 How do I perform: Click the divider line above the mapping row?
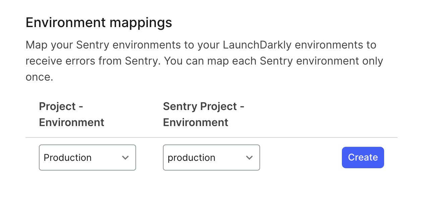coord(211,137)
